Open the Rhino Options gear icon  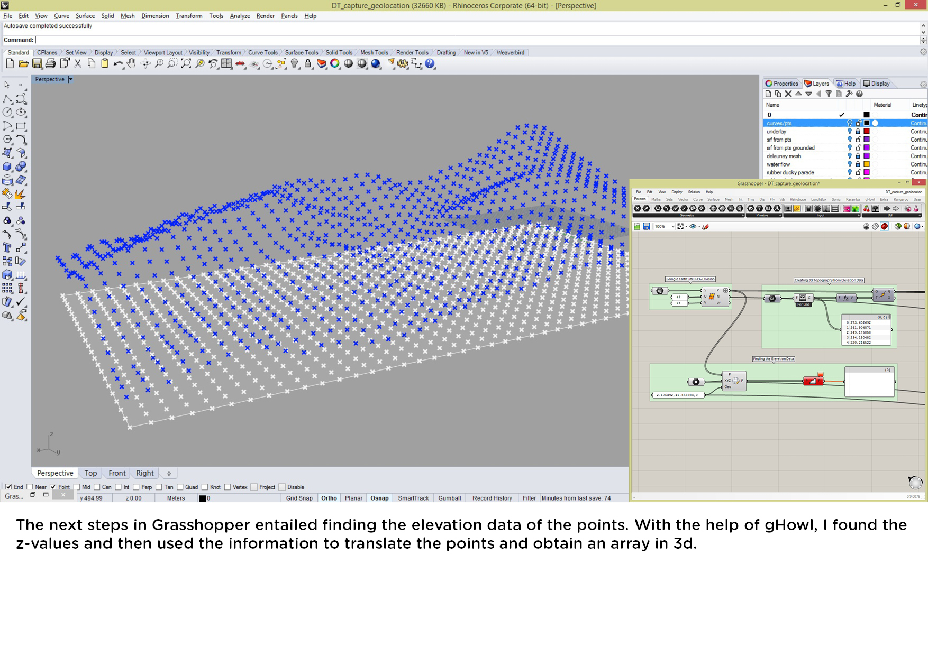(403, 64)
